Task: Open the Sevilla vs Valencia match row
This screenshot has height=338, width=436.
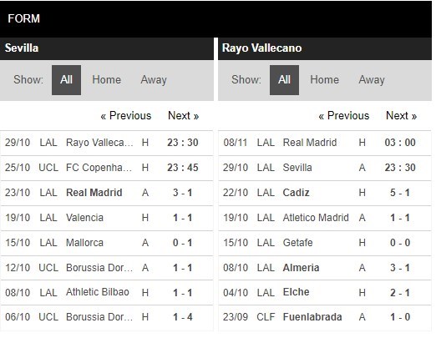Action: [107, 218]
